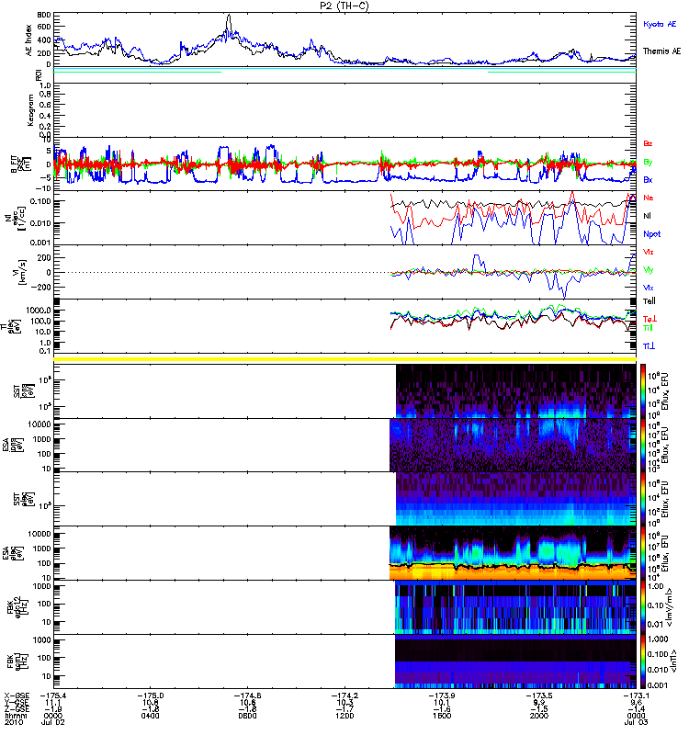Click the empty Keogram panel
689x735 pixels.
point(345,110)
